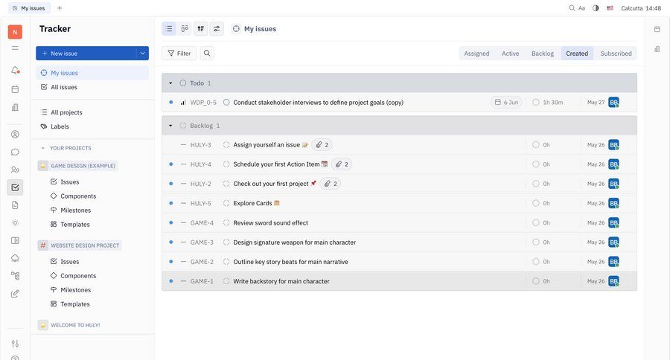
Task: Click the status circle of HULY-4 issue
Action: [x=226, y=164]
